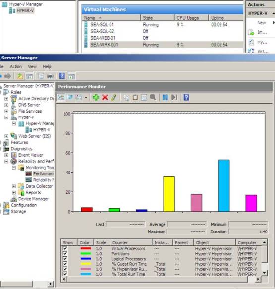This screenshot has width=275, height=289.
Task: Select the Features tree node
Action: (19, 142)
